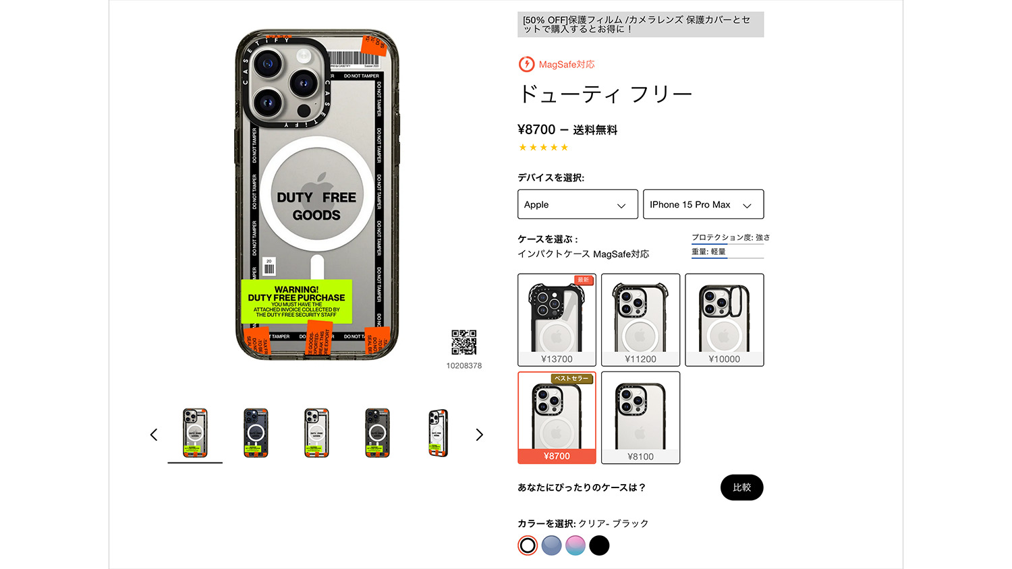Image resolution: width=1012 pixels, height=569 pixels.
Task: Click the MagSafe lightning bolt icon
Action: pyautogui.click(x=526, y=64)
